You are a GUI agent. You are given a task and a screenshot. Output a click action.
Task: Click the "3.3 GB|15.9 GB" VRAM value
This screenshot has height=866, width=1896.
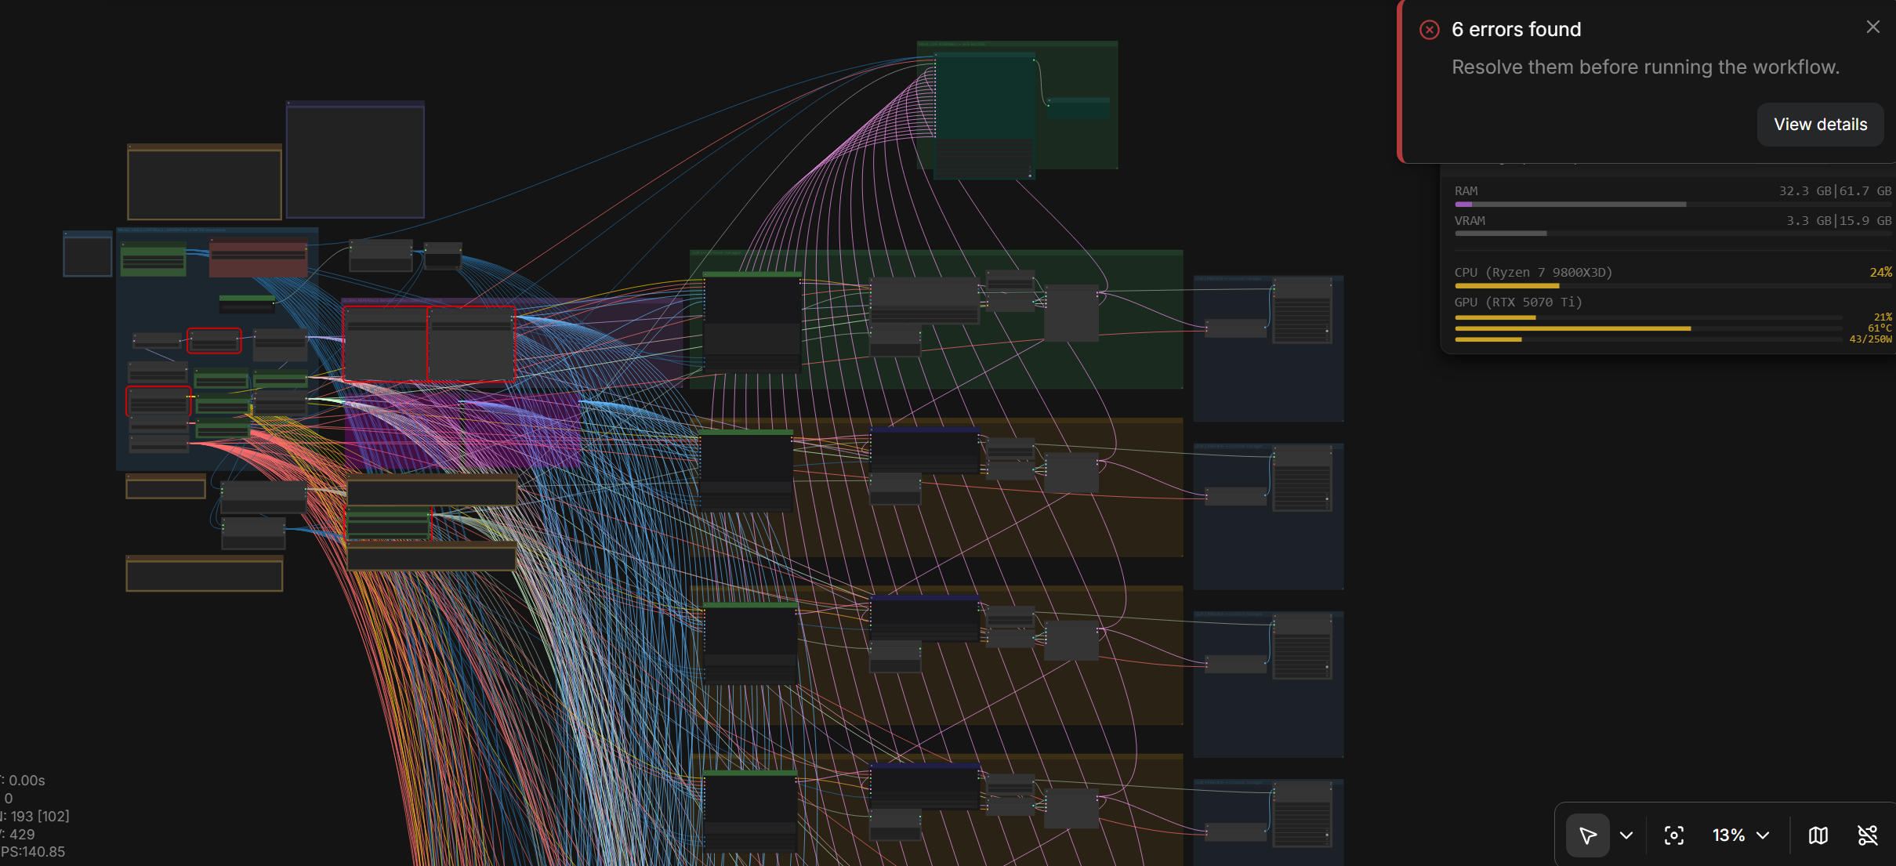click(x=1839, y=221)
